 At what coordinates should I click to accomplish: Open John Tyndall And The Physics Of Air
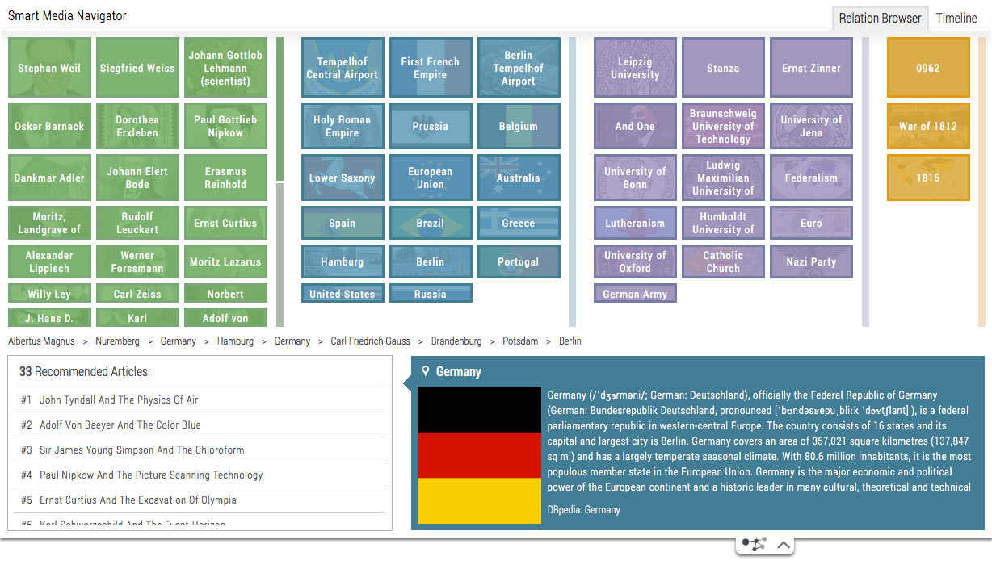pos(119,400)
